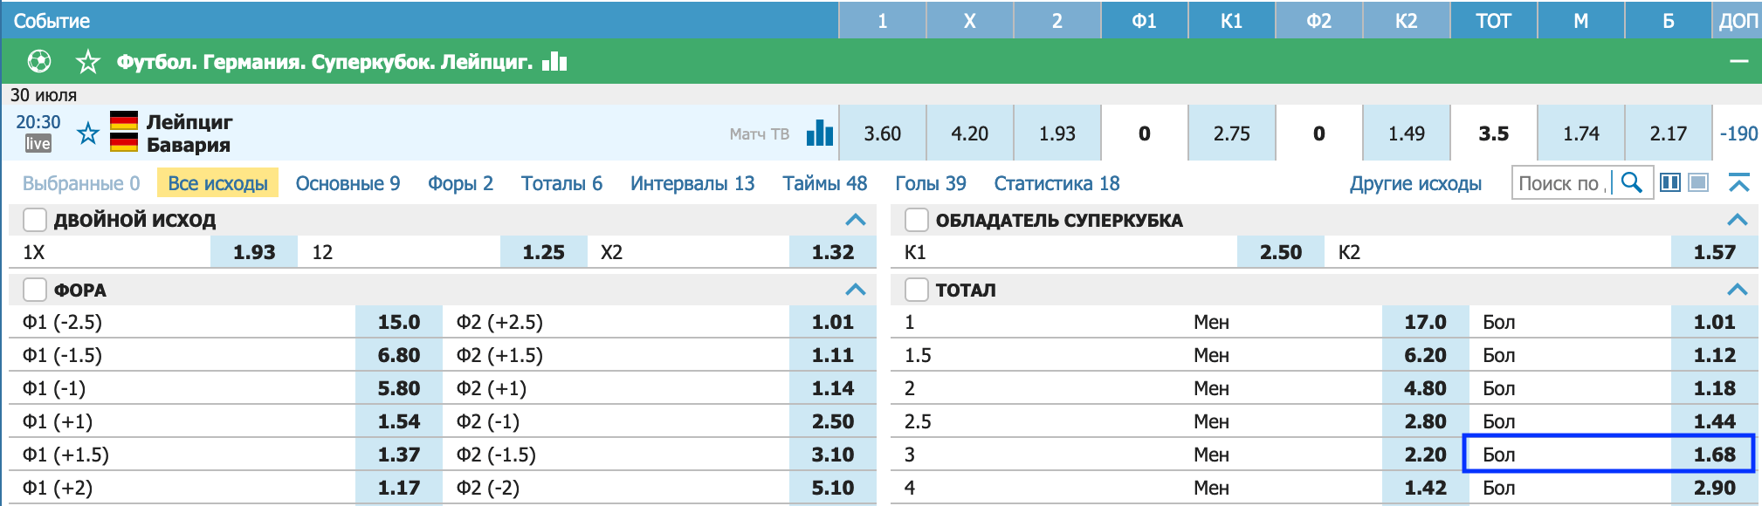Switch to single-column layout icon

point(1698,182)
